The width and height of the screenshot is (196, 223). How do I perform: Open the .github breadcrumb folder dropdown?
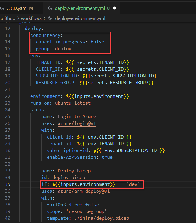point(8,18)
